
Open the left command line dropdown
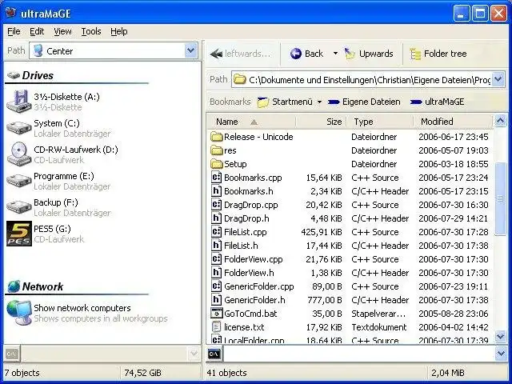(x=194, y=354)
